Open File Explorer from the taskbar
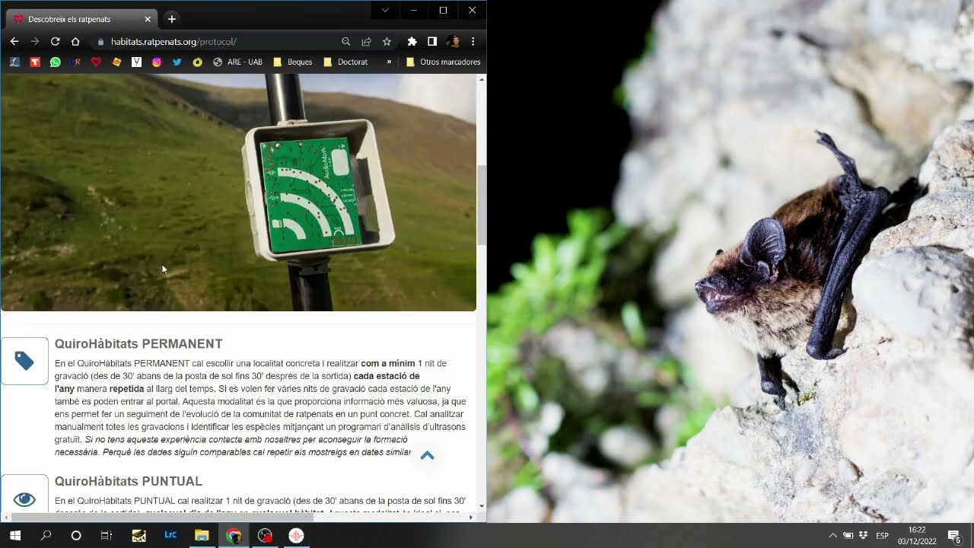 click(202, 536)
